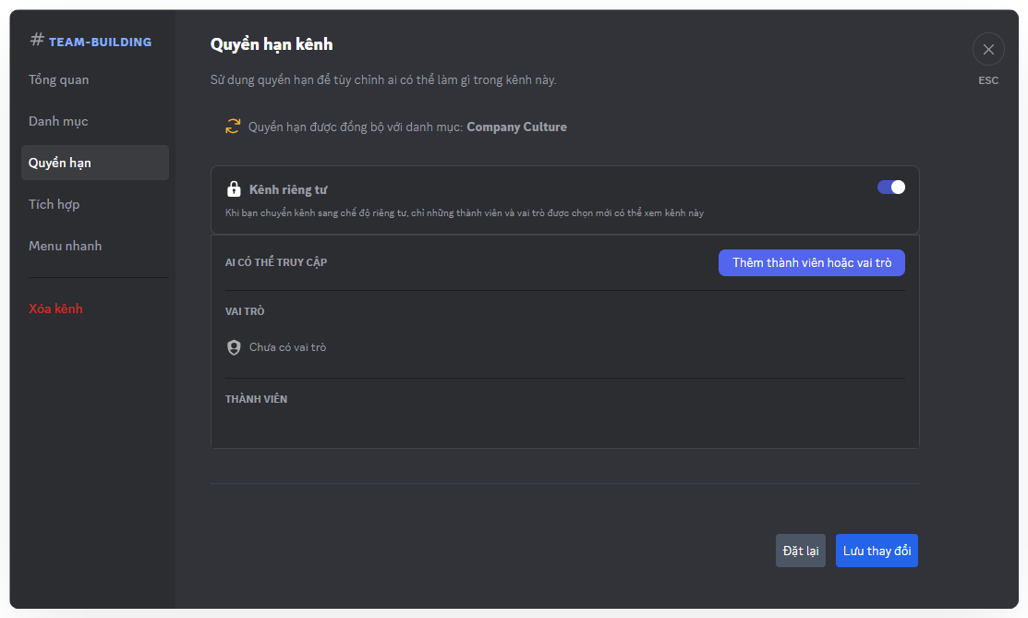Click the Chưa có vai trò text

click(x=287, y=347)
